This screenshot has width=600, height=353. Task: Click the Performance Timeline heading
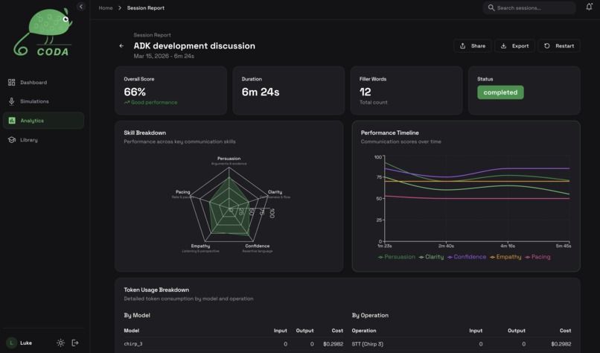pyautogui.click(x=389, y=133)
